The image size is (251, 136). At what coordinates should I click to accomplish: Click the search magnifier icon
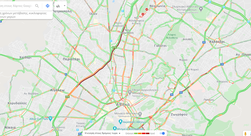[37, 6]
